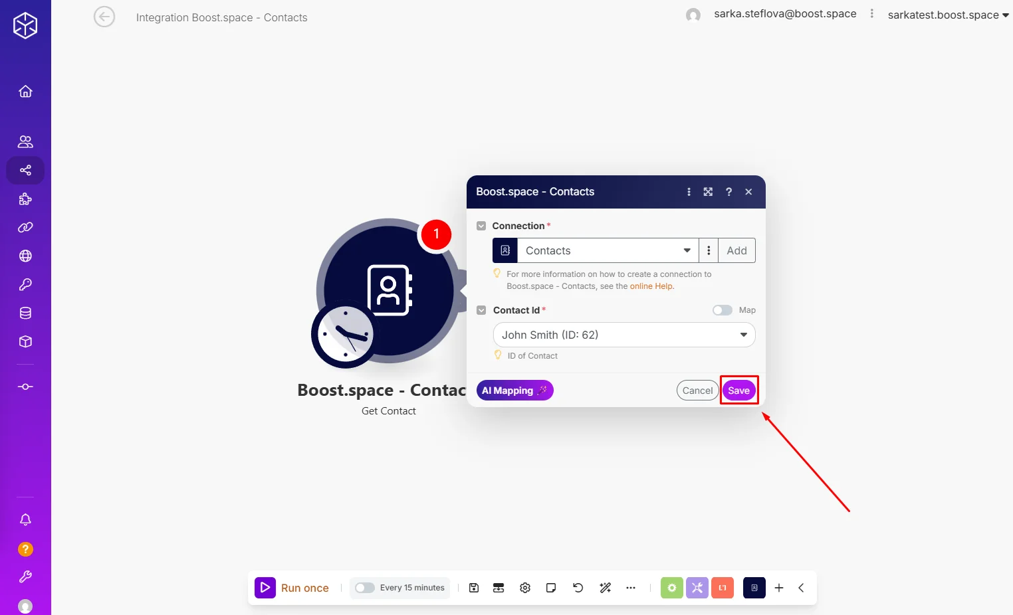Open the Notes sticky-note icon

551,588
